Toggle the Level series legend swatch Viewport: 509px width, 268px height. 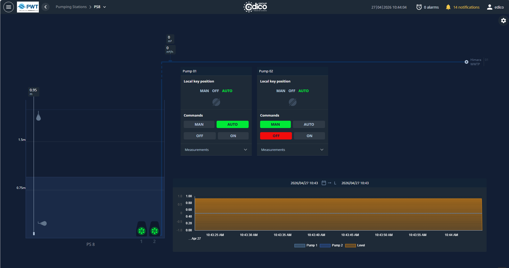(x=350, y=245)
